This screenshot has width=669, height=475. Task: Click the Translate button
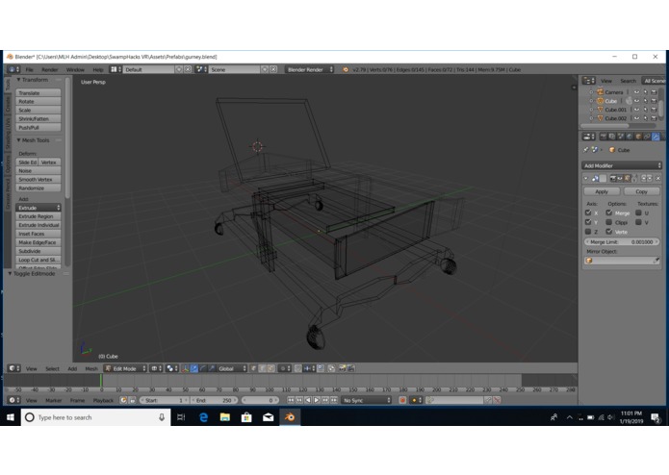click(x=39, y=93)
